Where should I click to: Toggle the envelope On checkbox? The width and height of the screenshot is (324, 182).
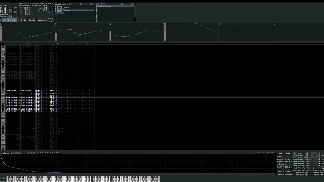278,156
